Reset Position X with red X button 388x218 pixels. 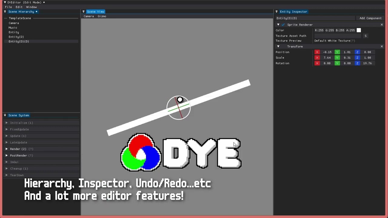[317, 52]
